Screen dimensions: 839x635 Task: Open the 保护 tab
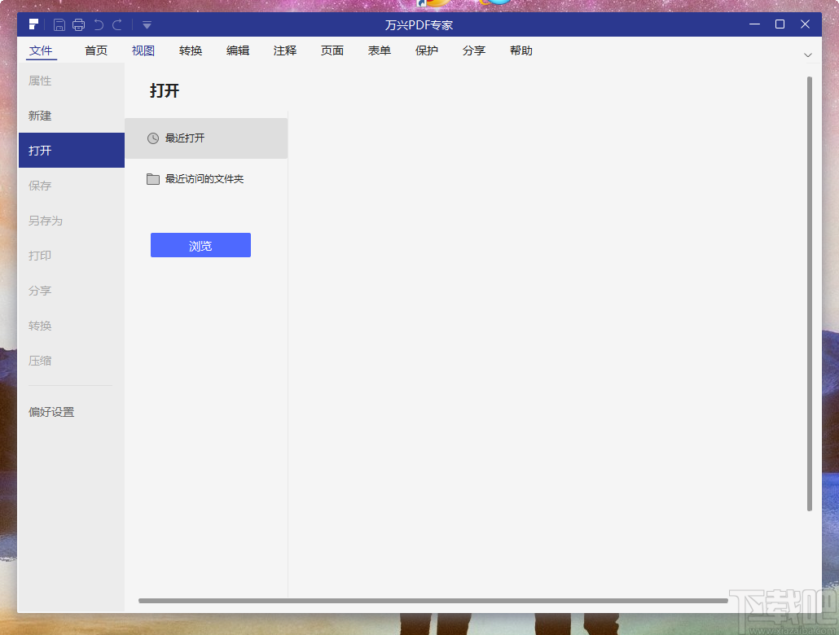tap(426, 50)
